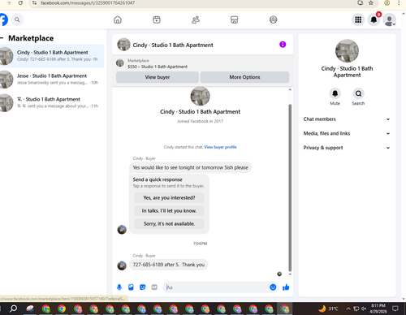
Task: Open the taskbar weather widget showing 31°C
Action: pos(328,309)
